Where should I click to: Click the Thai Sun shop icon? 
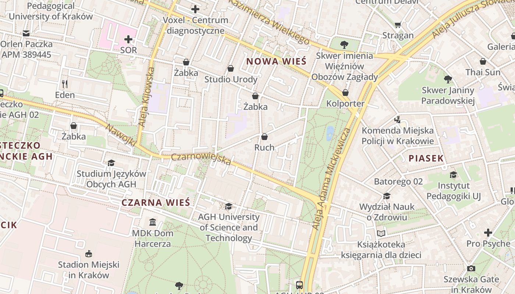coord(483,61)
